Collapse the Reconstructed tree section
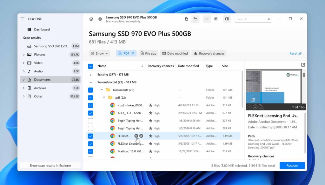 [x=91, y=82]
